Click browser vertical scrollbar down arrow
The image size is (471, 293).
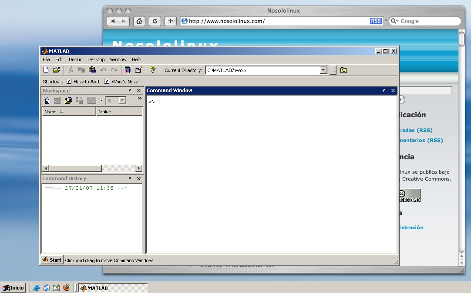(x=462, y=263)
